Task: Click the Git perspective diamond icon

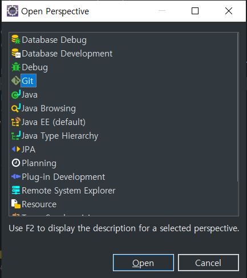Action: (16, 80)
